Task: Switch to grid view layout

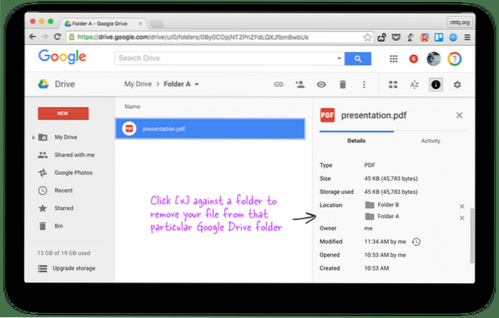Action: (x=392, y=85)
